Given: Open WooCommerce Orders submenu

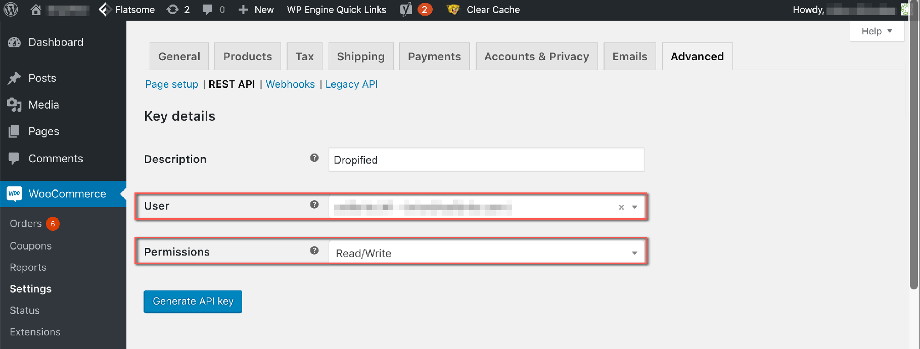Looking at the screenshot, I should point(26,224).
